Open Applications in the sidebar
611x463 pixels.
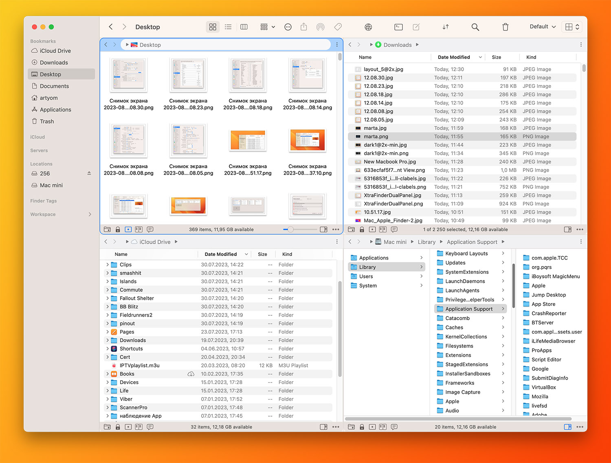point(55,110)
